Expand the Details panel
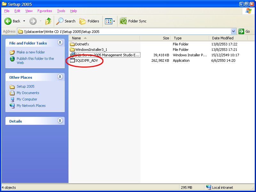 coord(60,121)
